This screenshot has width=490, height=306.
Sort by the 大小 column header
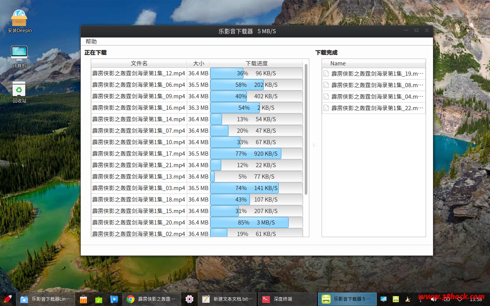[198, 63]
